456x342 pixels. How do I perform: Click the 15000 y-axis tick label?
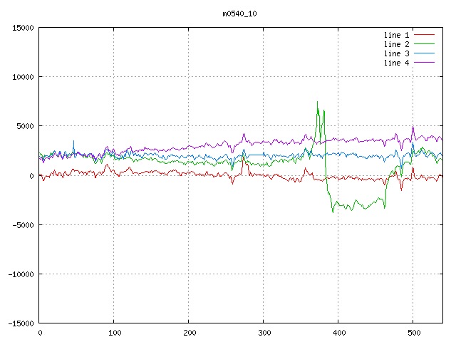23,28
